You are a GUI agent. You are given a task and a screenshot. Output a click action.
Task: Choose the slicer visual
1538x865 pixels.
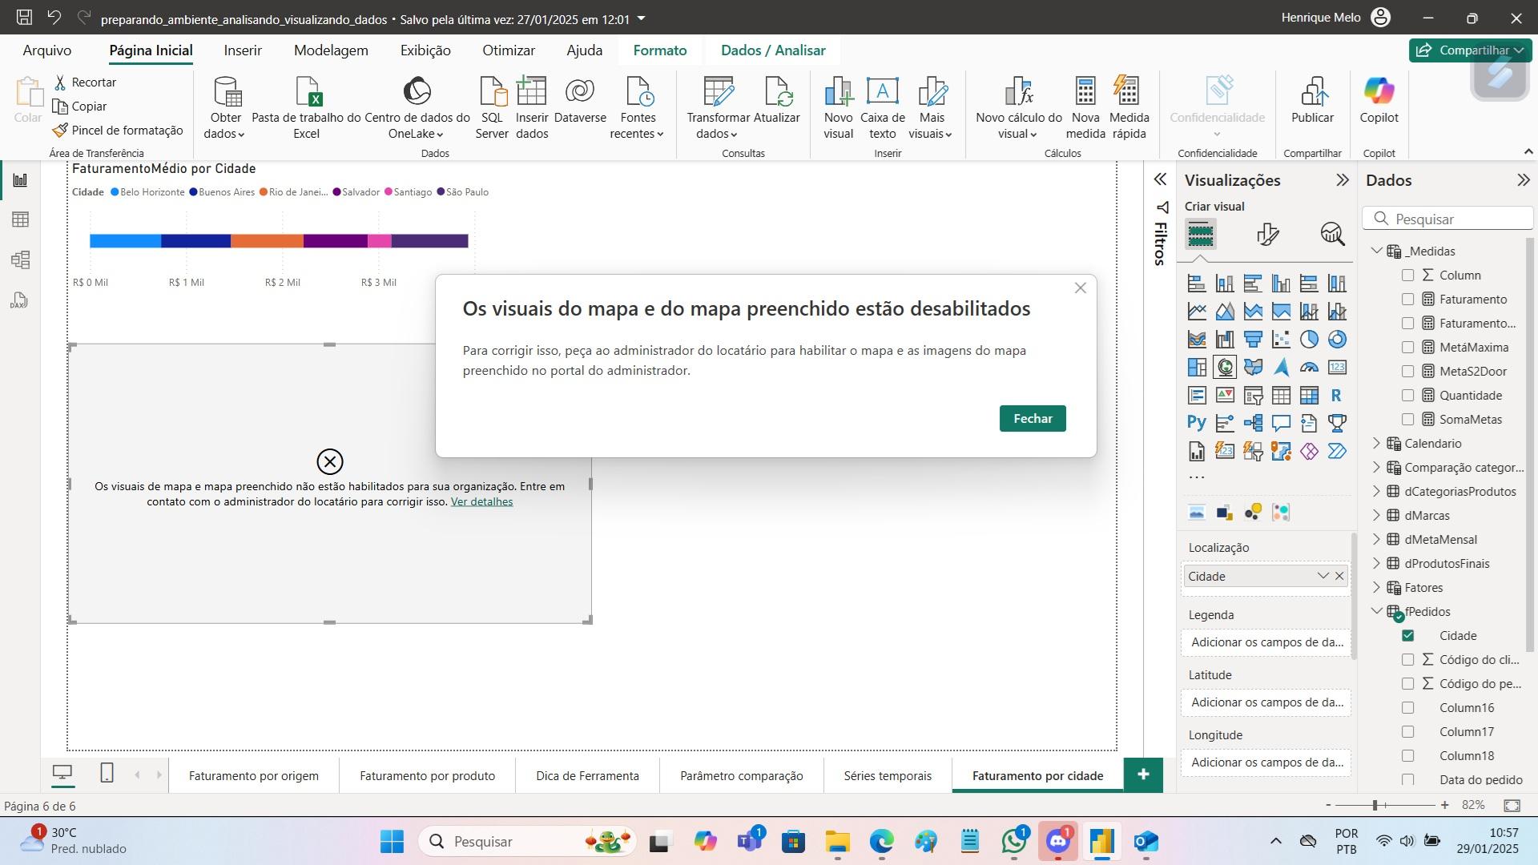(x=1253, y=396)
